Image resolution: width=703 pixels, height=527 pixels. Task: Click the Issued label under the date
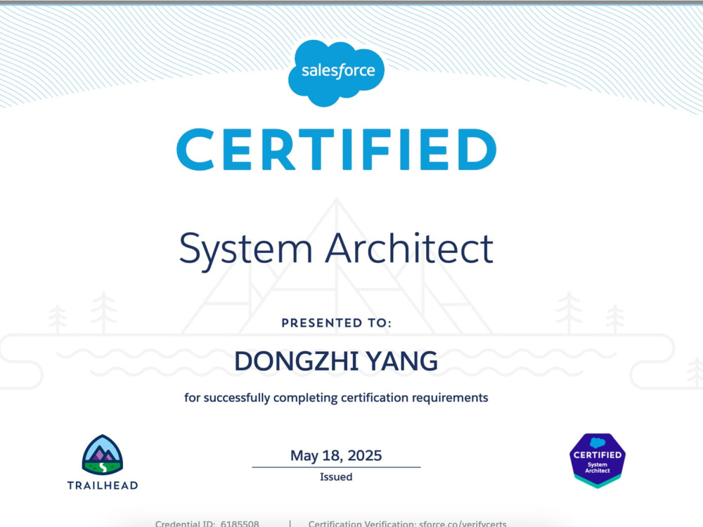coord(336,477)
